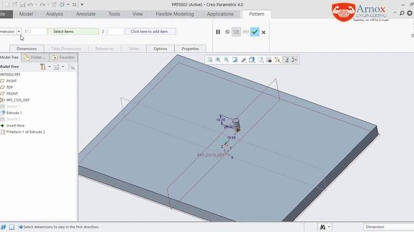Switch to Favorites tab
This screenshot has width=414, height=232.
tap(63, 57)
